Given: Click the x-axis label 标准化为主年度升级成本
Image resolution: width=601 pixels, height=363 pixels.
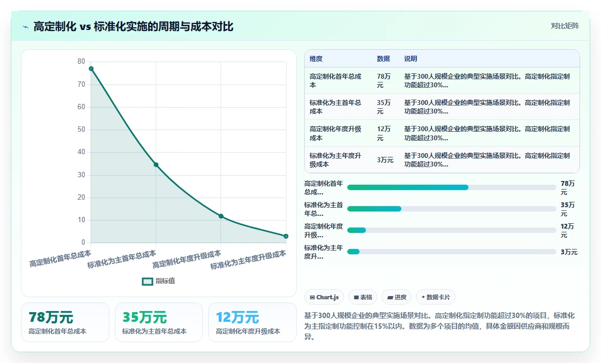Looking at the screenshot, I should coord(248,261).
